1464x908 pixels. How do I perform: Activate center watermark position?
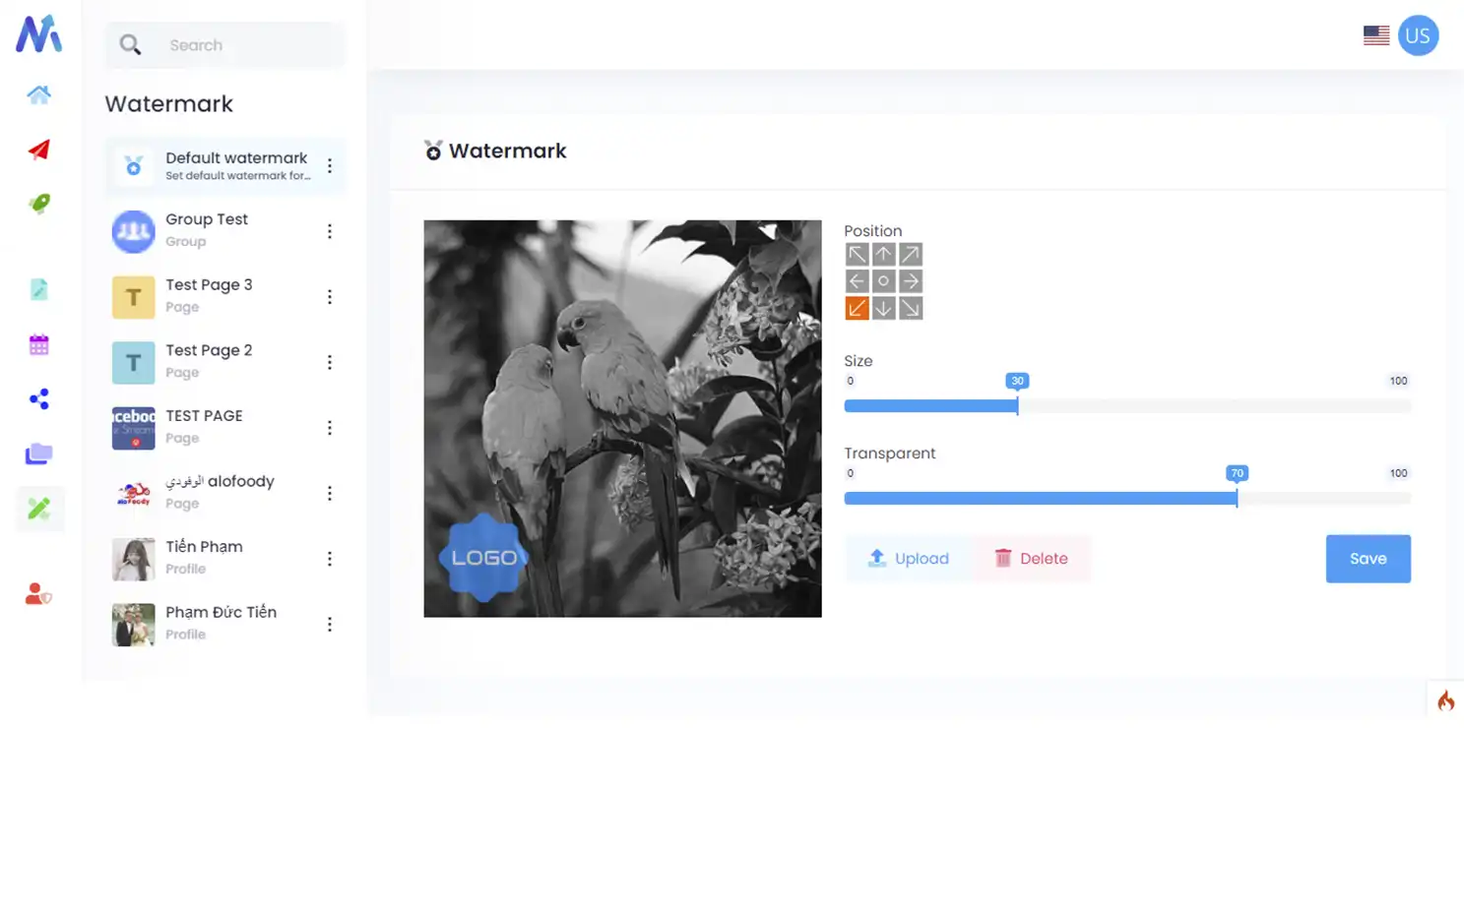[x=883, y=280]
